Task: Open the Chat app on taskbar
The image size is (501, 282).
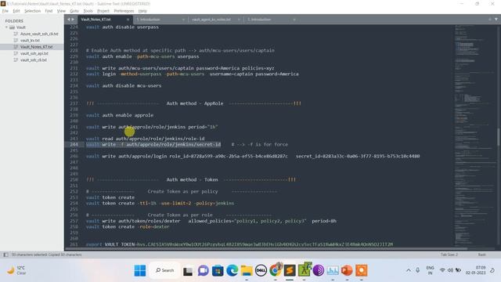Action: [x=203, y=270]
